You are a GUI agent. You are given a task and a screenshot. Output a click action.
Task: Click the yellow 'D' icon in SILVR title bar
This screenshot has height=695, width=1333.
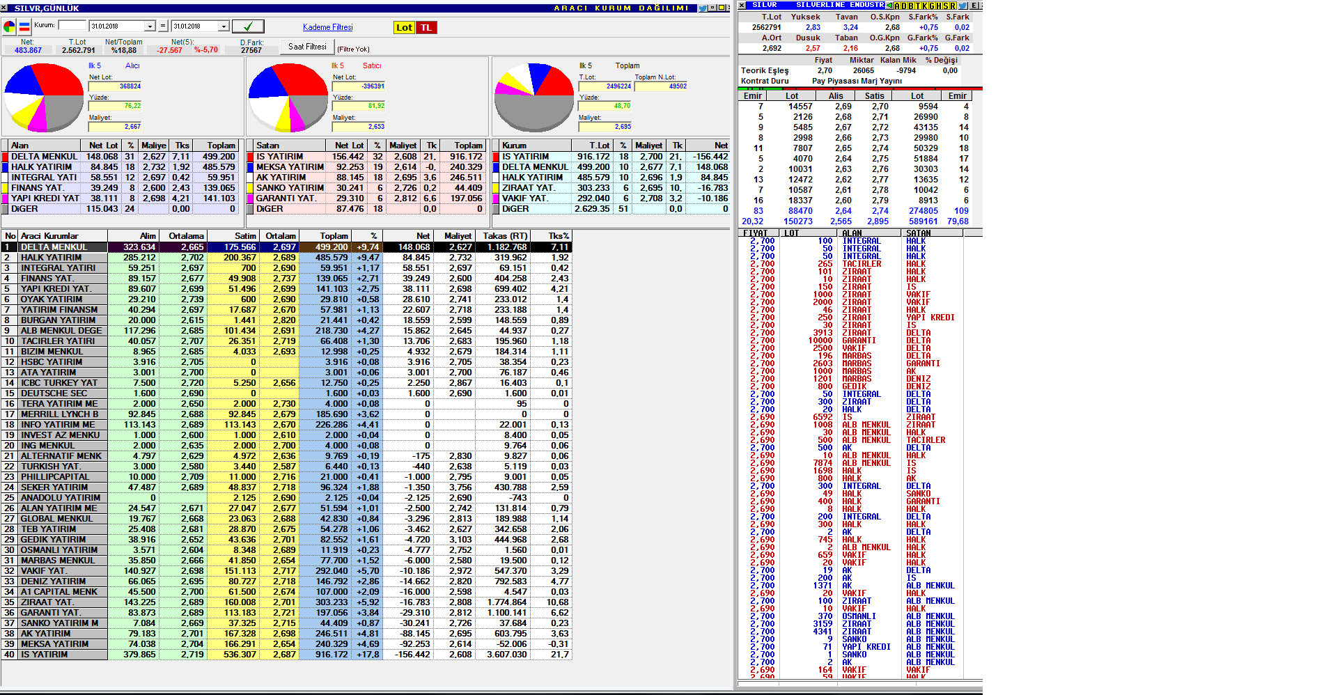(x=904, y=6)
